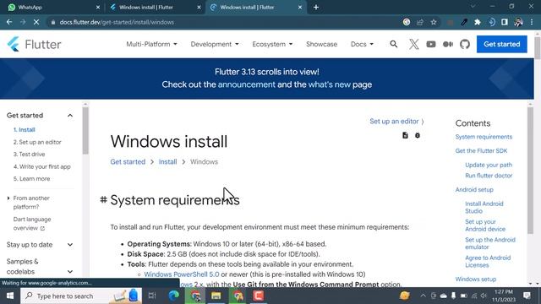541x304 pixels.
Task: Go to next page Set up an editor
Action: pos(396,122)
